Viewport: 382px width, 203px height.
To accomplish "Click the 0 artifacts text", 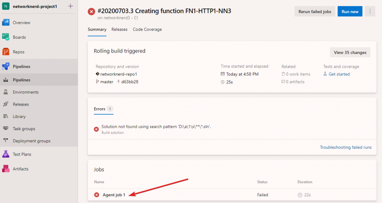I will (x=295, y=82).
